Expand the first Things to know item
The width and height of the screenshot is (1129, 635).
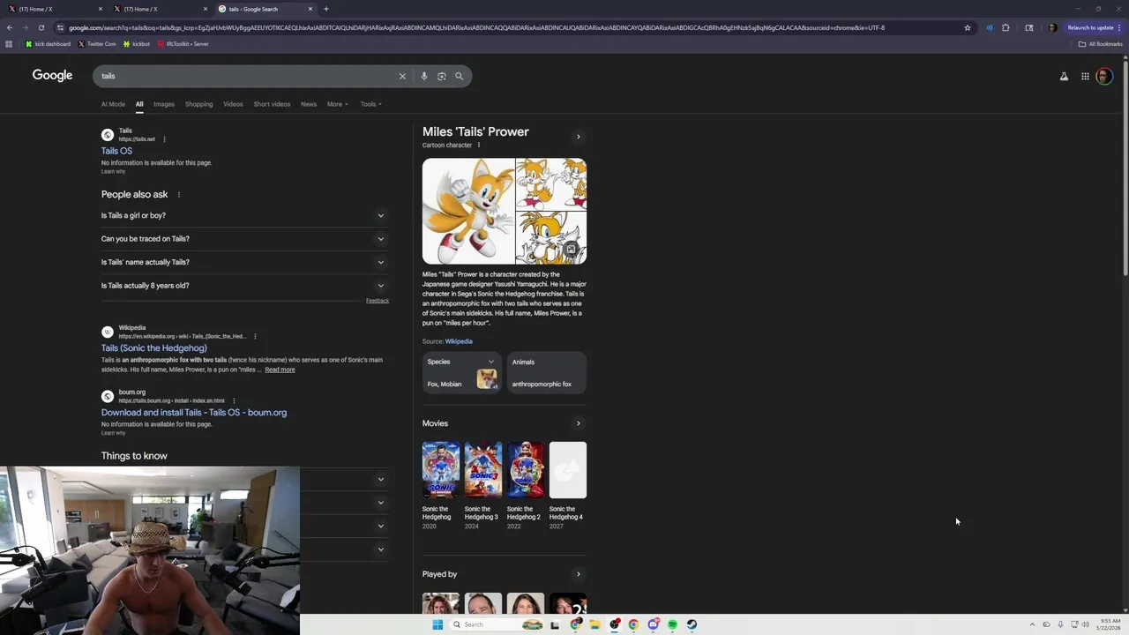(381, 480)
